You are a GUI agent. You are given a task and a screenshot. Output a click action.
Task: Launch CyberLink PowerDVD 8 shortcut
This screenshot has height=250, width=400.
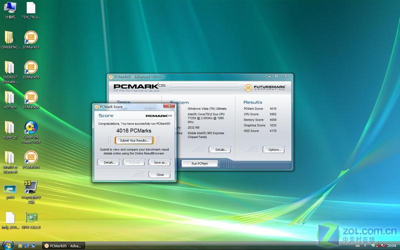[31, 132]
